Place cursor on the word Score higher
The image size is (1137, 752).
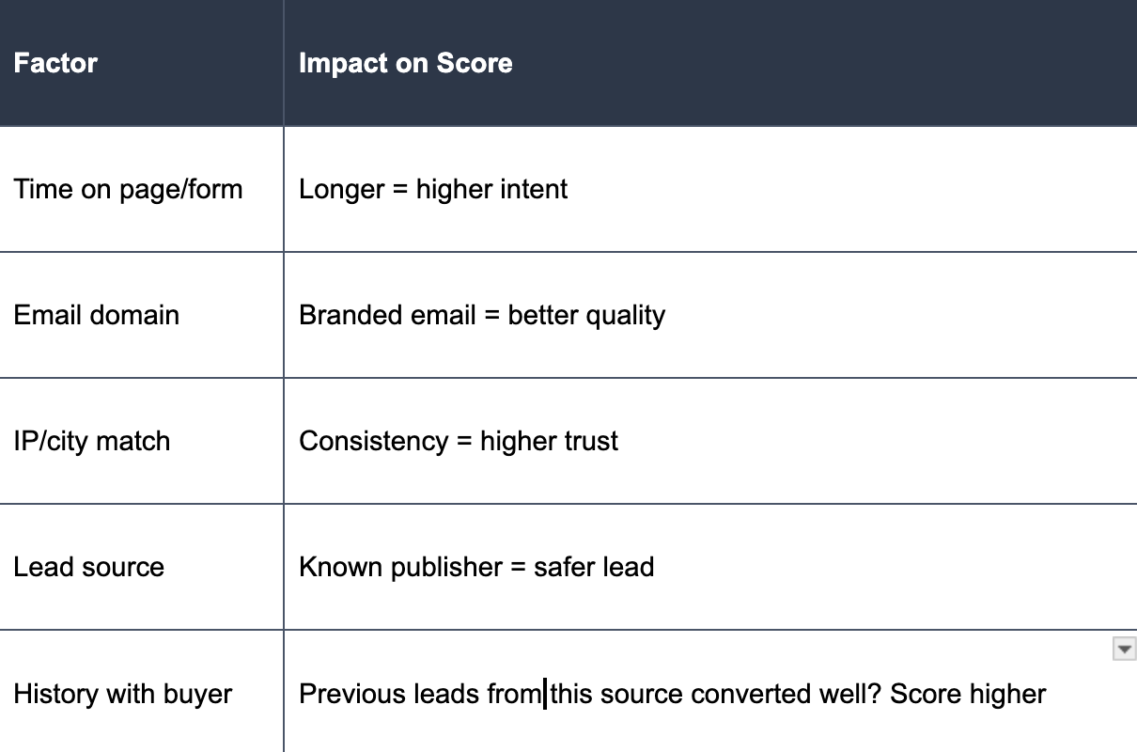coord(968,695)
